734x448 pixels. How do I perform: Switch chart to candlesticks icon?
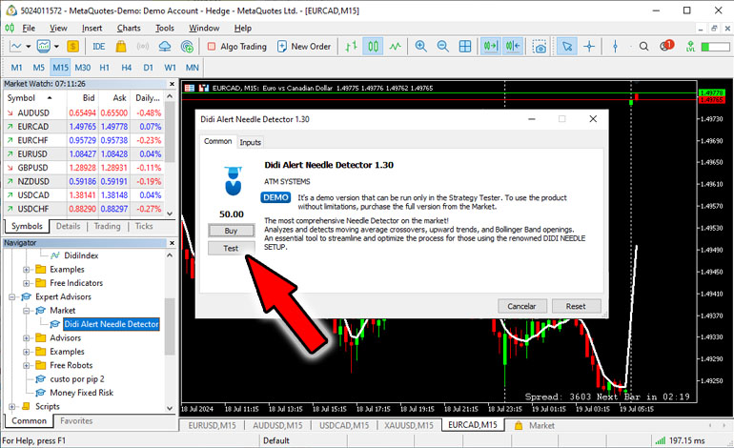(373, 47)
